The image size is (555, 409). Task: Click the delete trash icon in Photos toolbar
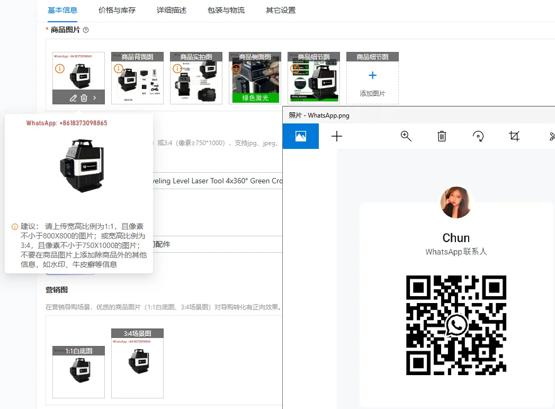tap(442, 136)
